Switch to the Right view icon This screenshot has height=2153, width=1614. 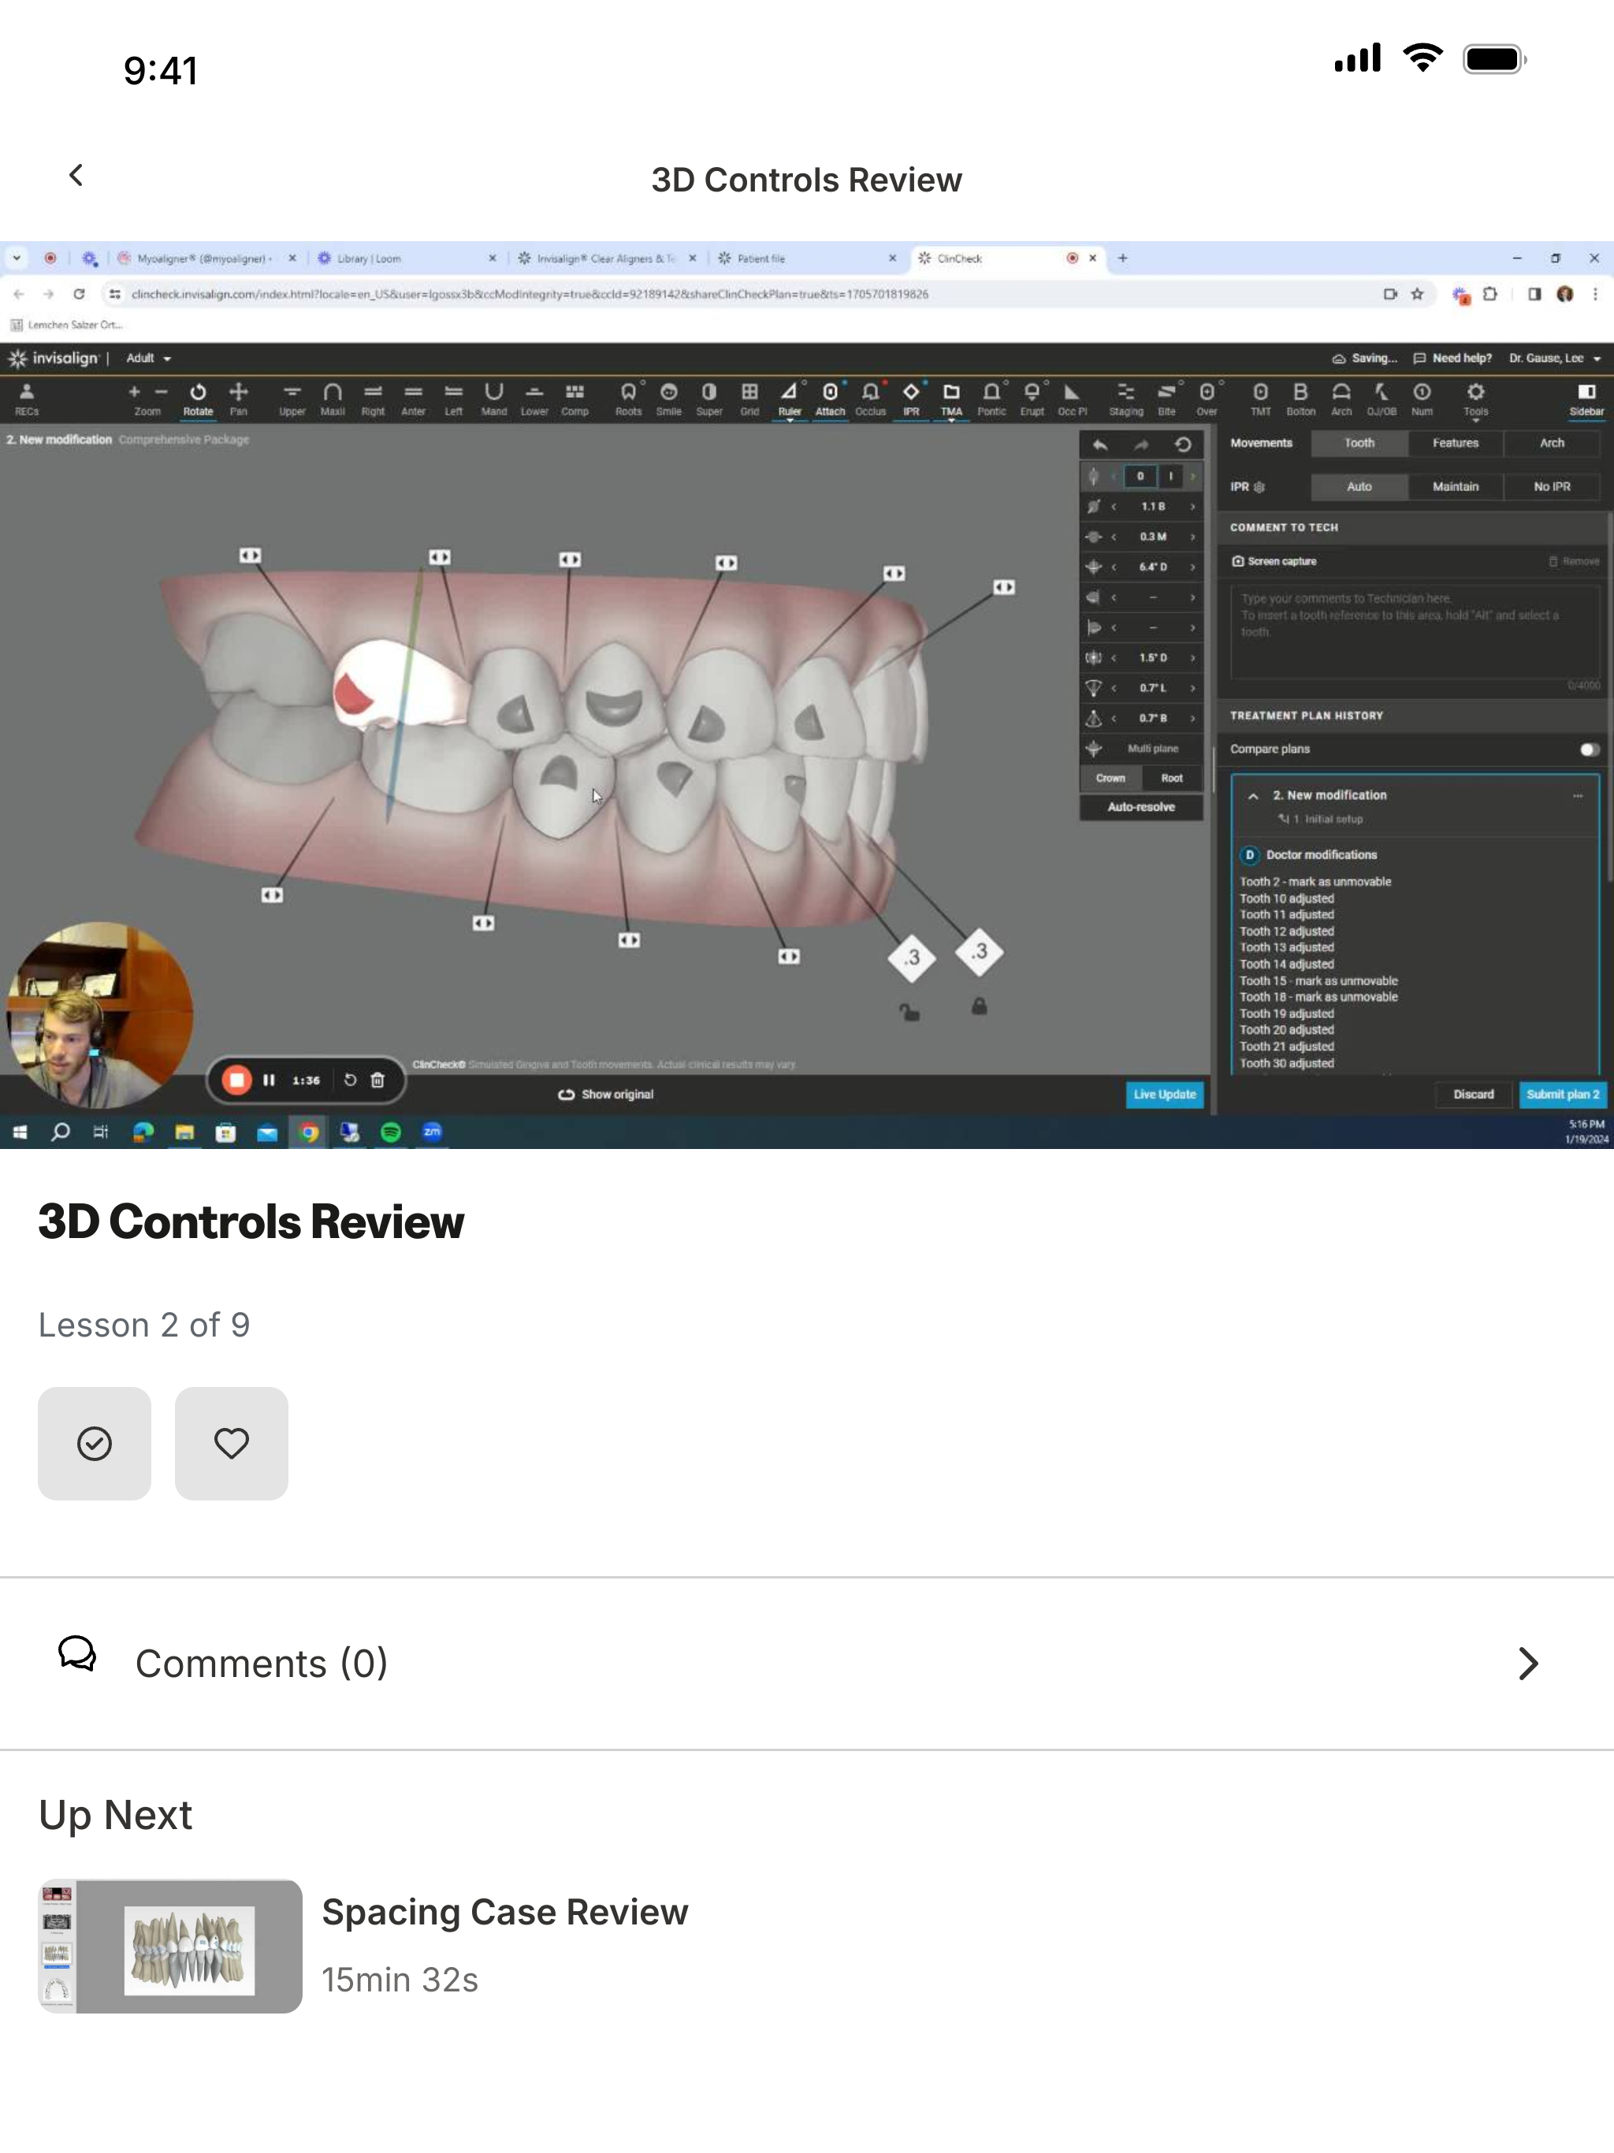point(373,398)
